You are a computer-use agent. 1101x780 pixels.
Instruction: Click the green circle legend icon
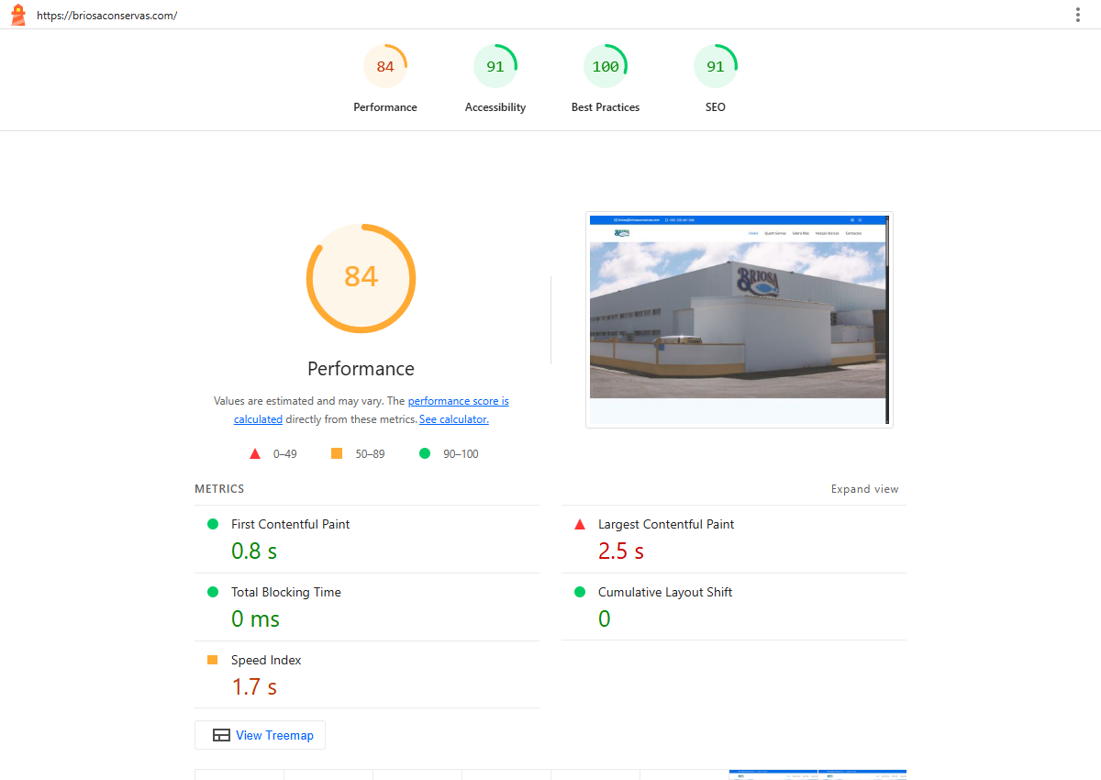coord(425,453)
